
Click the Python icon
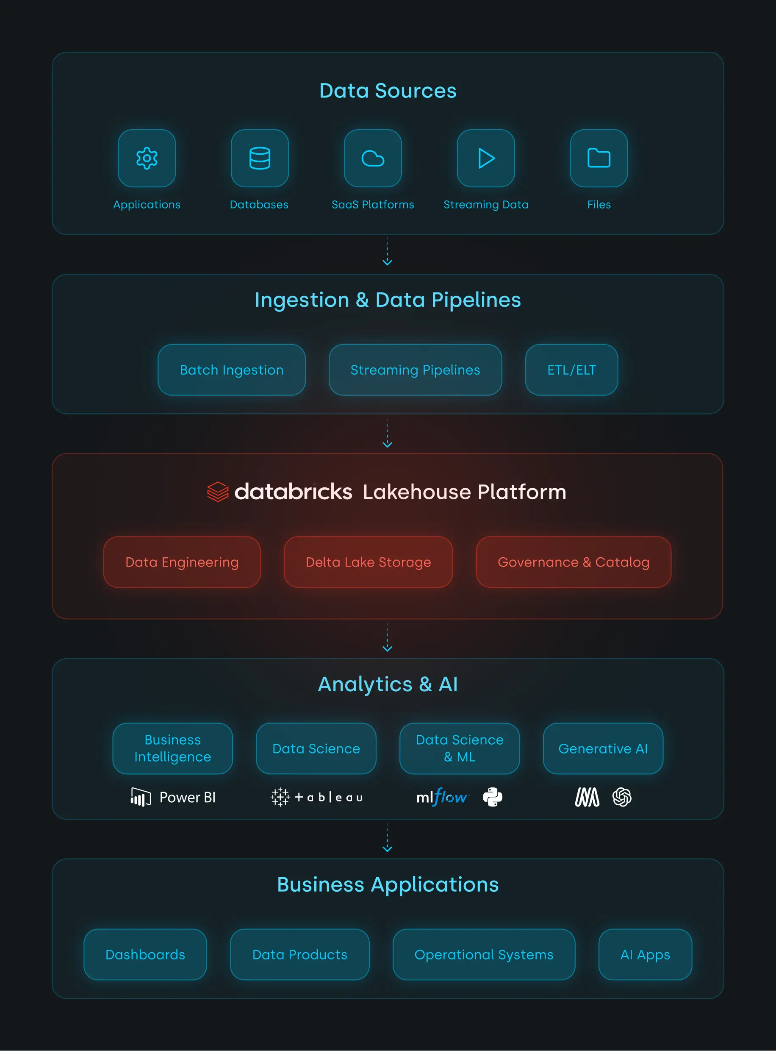pyautogui.click(x=492, y=797)
